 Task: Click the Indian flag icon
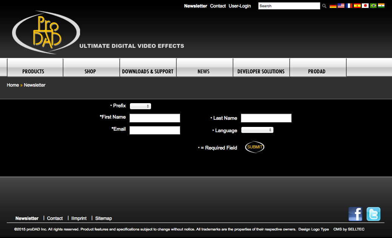(381, 6)
